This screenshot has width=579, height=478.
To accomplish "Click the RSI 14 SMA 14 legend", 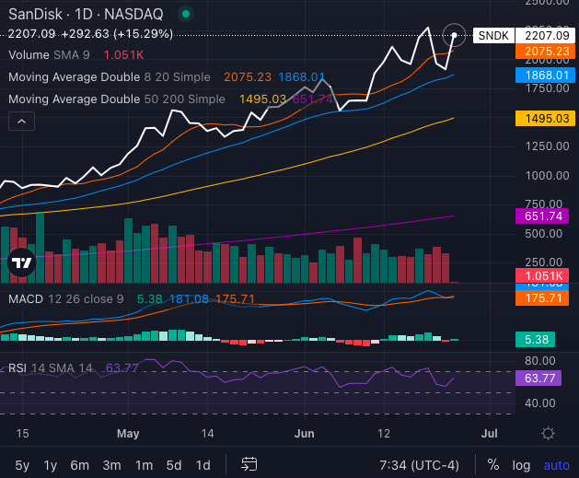I will [51, 367].
